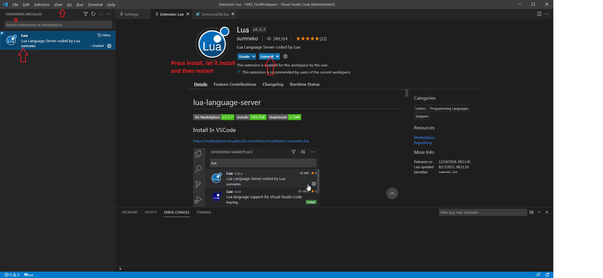Select the Details tab
Image resolution: width=603 pixels, height=278 pixels.
(x=201, y=84)
